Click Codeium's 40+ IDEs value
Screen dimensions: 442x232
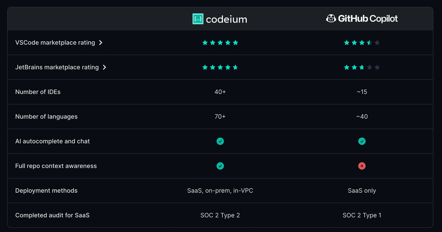220,92
